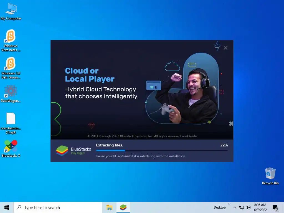This screenshot has width=284, height=213.
Task: Select the BlueStacks X desktop shortcut
Action: 11,149
